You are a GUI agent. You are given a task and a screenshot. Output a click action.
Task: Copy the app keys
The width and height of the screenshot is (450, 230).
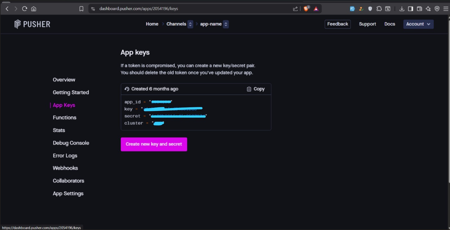[x=256, y=89]
